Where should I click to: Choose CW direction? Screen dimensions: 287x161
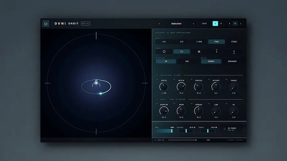click(166, 61)
